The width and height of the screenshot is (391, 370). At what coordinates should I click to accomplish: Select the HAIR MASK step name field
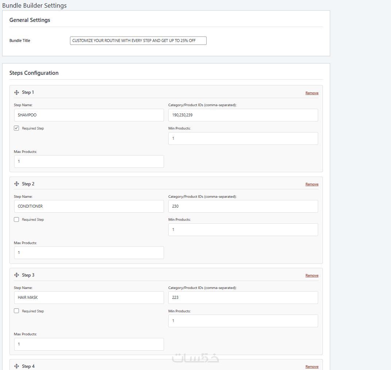pyautogui.click(x=89, y=297)
